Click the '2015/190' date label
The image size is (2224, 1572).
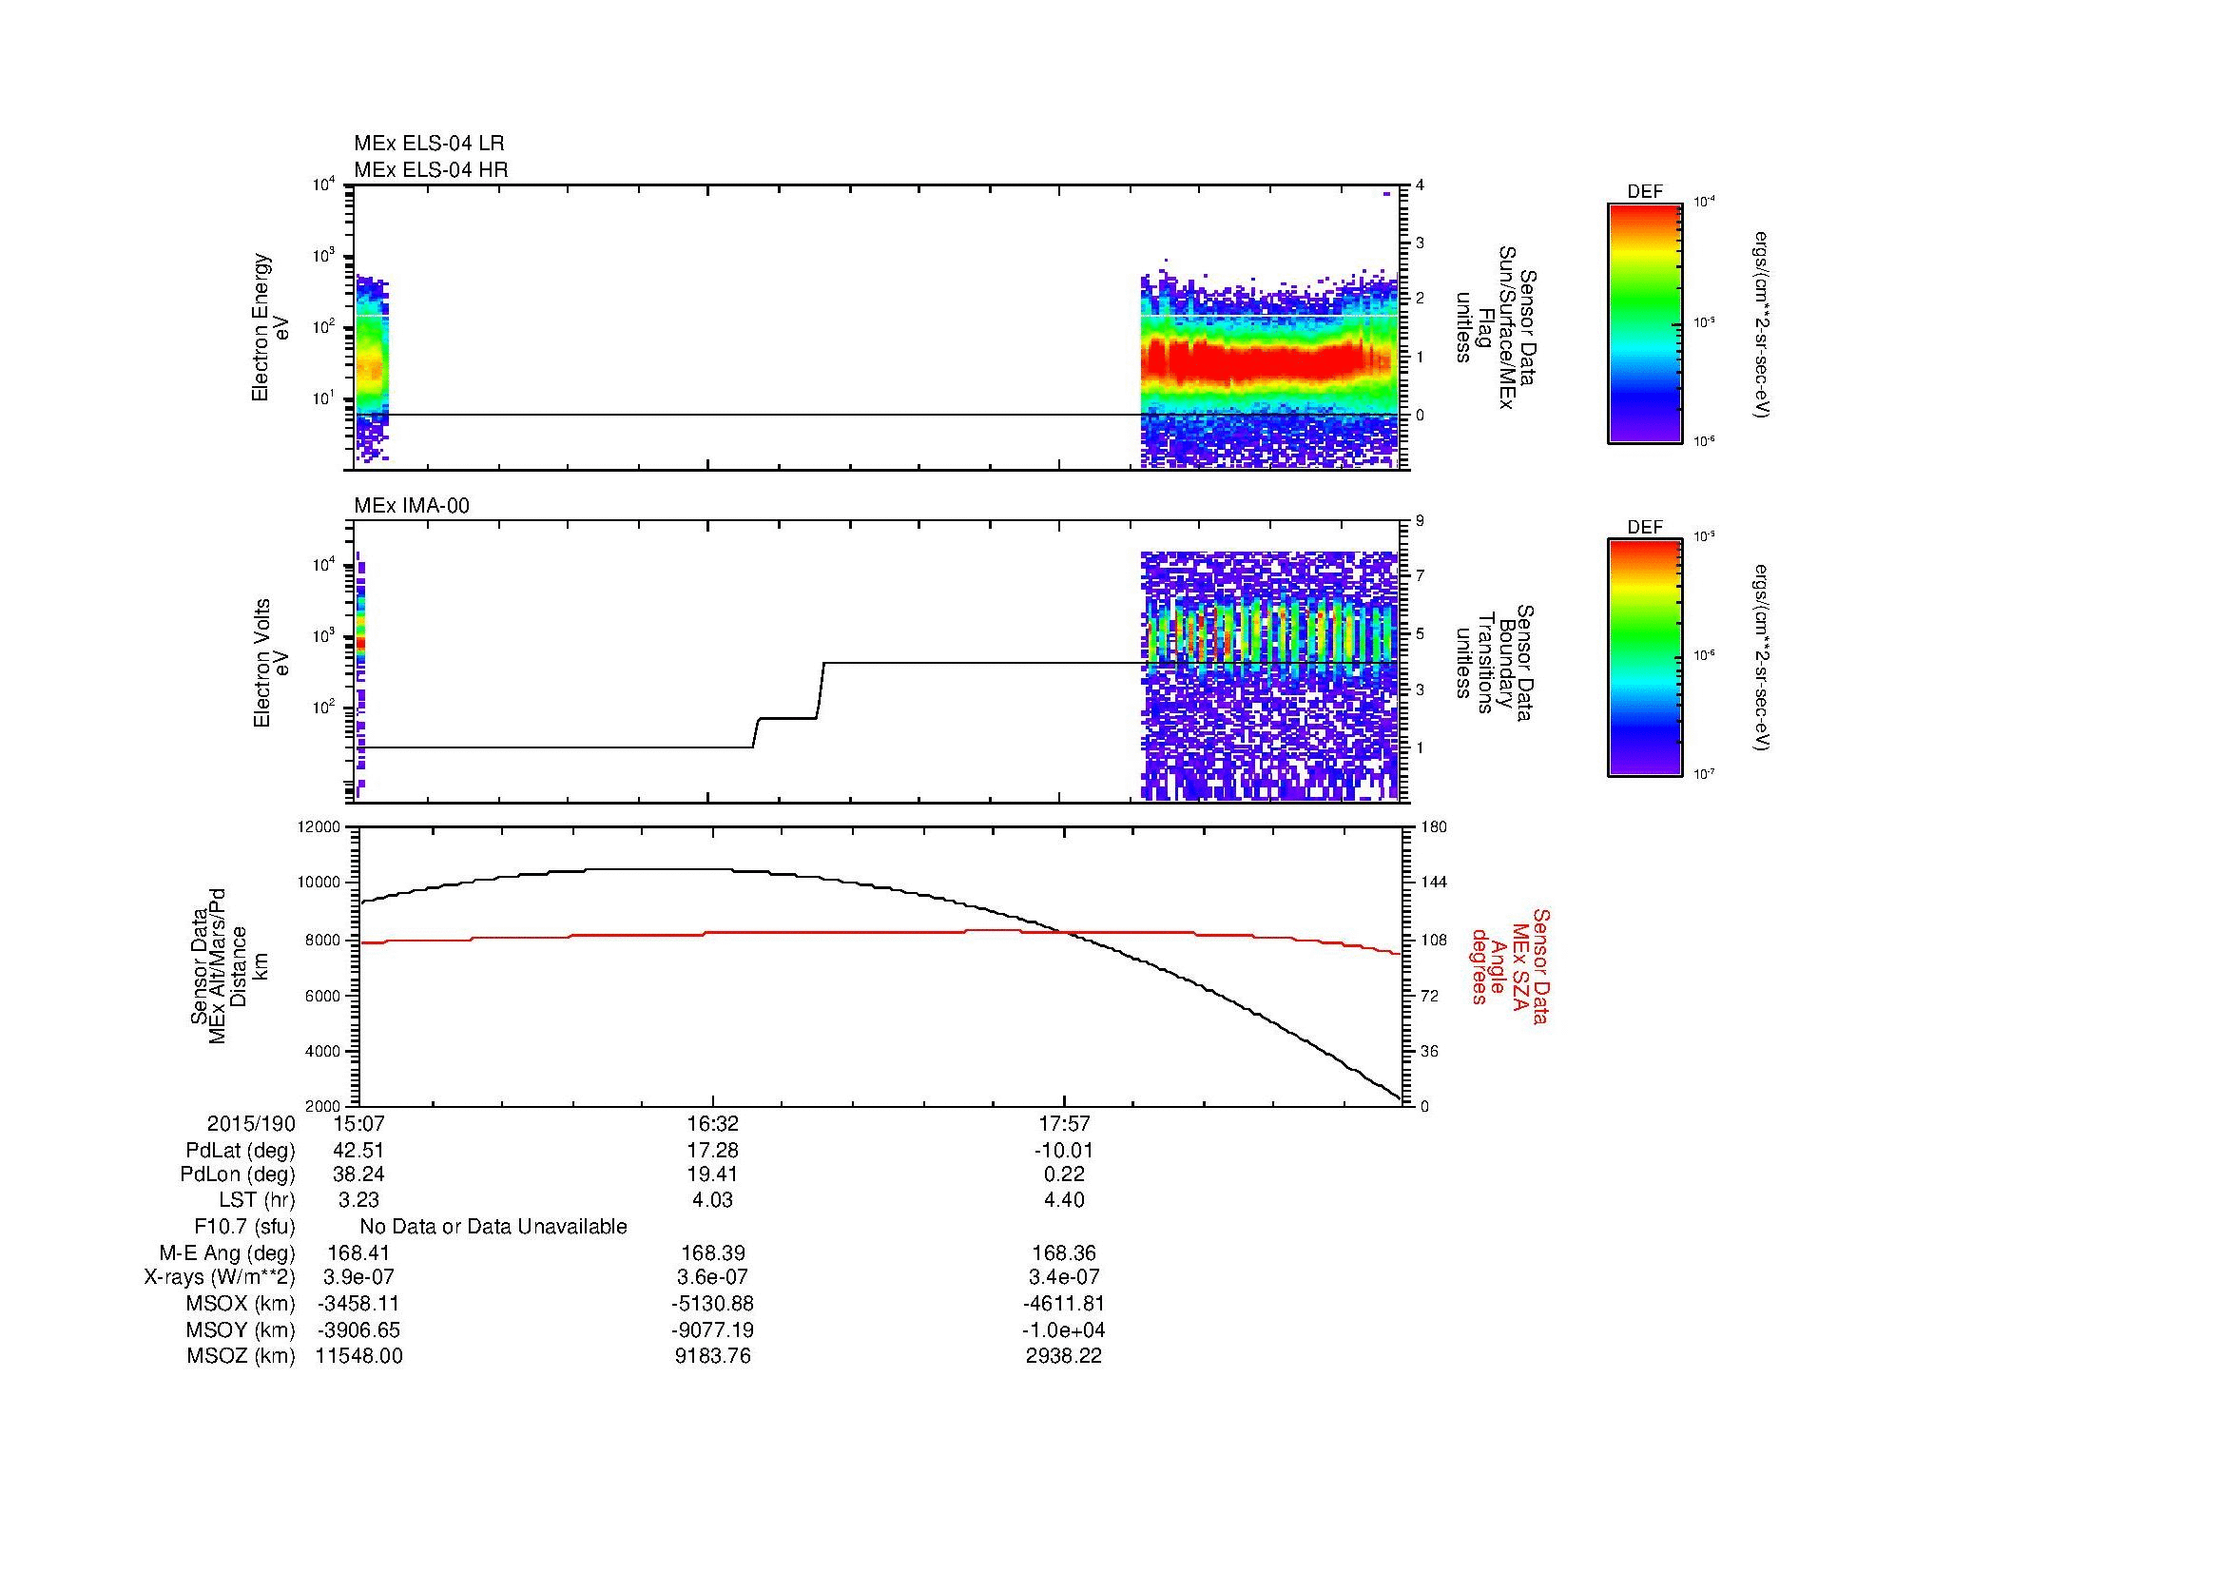[x=251, y=1124]
